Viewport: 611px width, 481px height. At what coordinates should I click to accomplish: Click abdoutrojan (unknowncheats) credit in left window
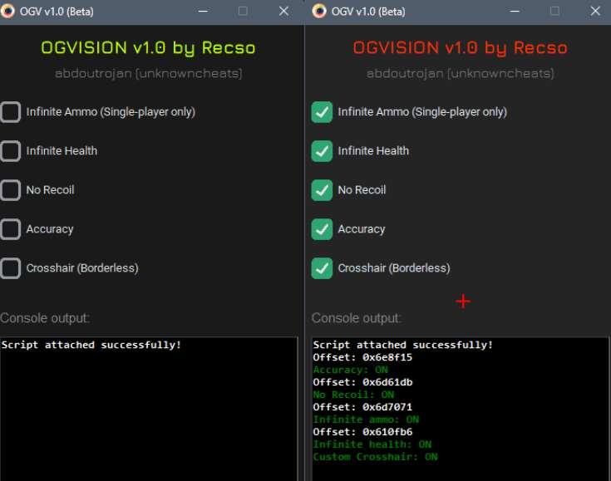(x=149, y=74)
